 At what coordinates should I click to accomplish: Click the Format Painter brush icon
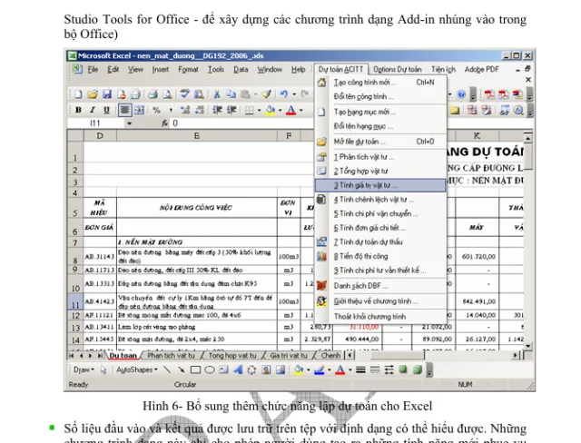pyautogui.click(x=266, y=94)
